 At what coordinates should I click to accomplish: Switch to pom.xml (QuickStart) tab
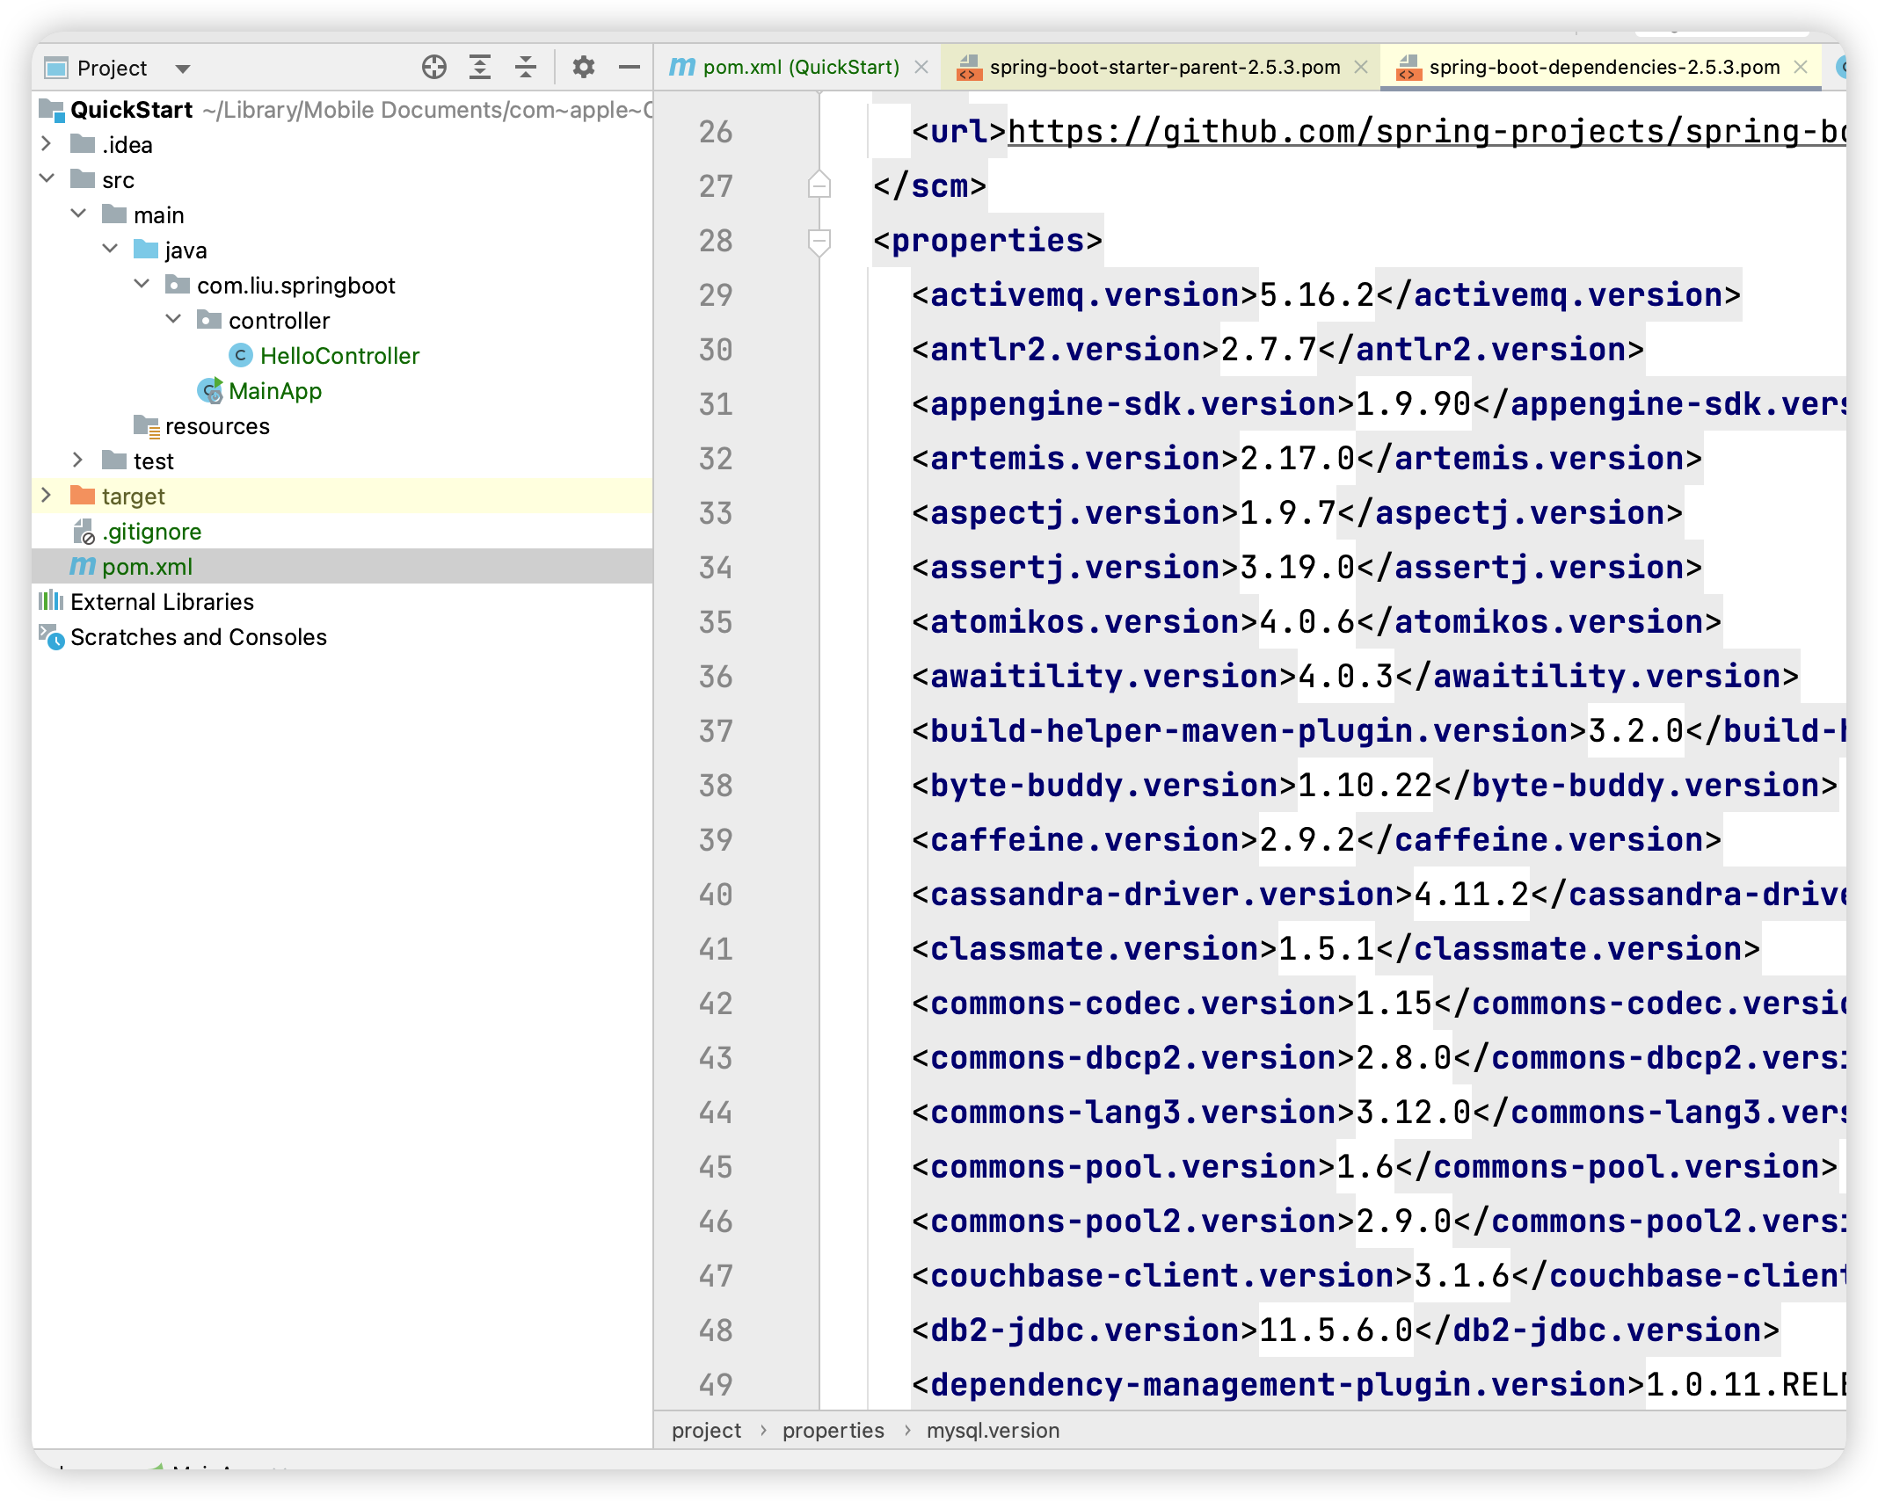[801, 67]
